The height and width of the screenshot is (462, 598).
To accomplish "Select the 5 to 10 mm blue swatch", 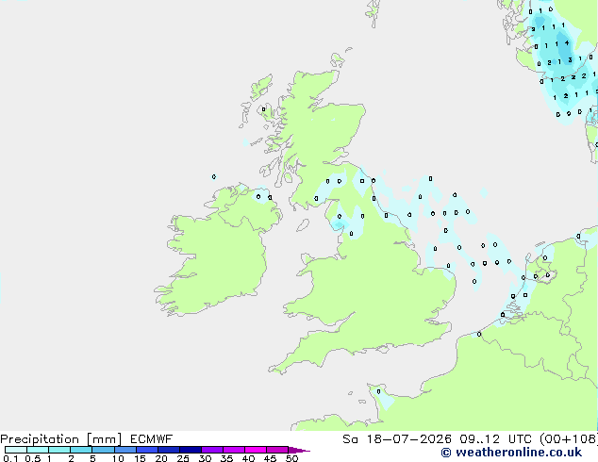I will click(x=104, y=450).
